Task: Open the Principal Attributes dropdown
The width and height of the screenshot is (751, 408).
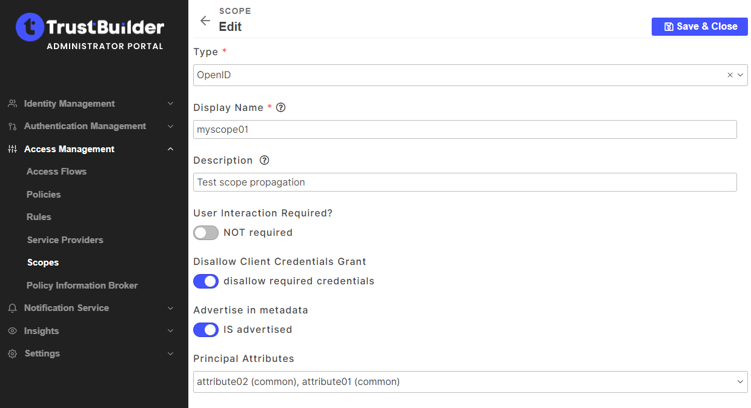Action: pos(740,382)
